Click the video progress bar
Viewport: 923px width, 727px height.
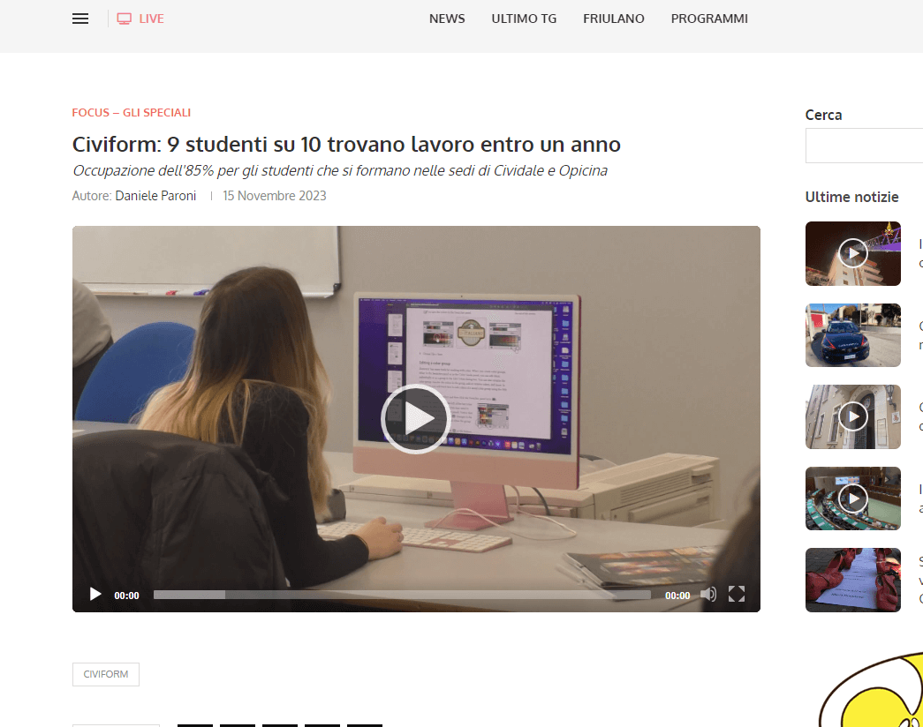[x=402, y=595]
